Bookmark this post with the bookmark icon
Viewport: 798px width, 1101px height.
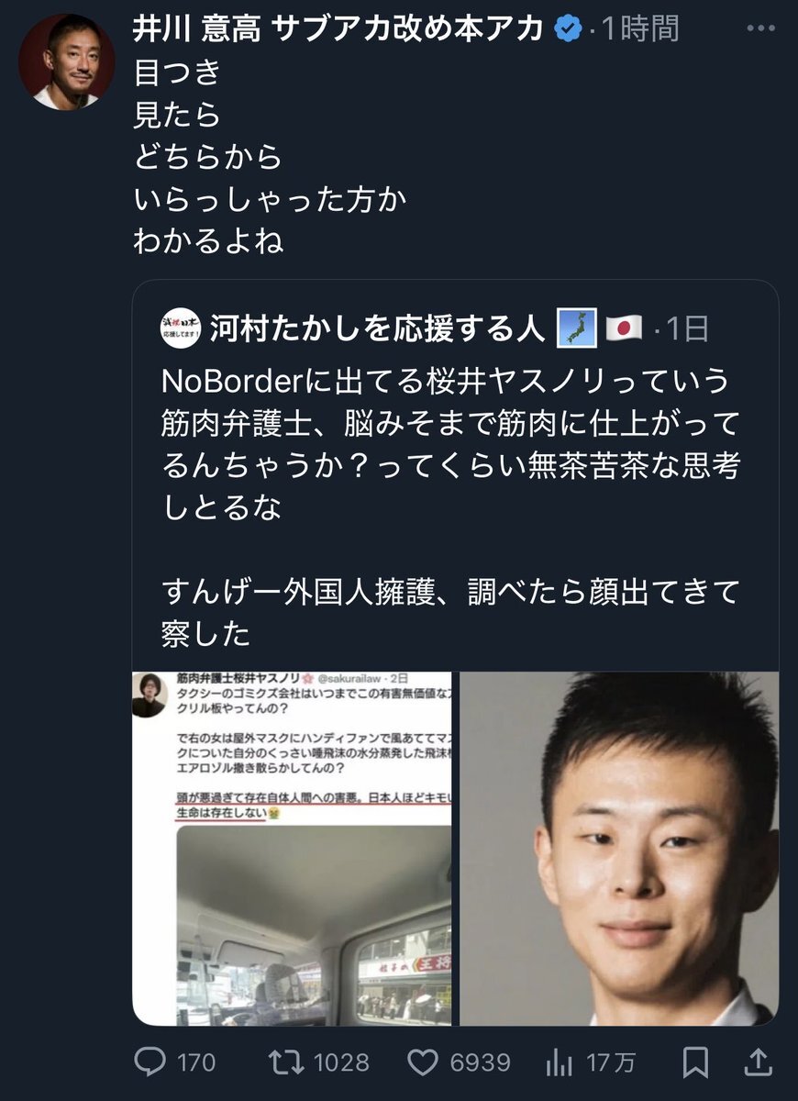click(x=696, y=1062)
